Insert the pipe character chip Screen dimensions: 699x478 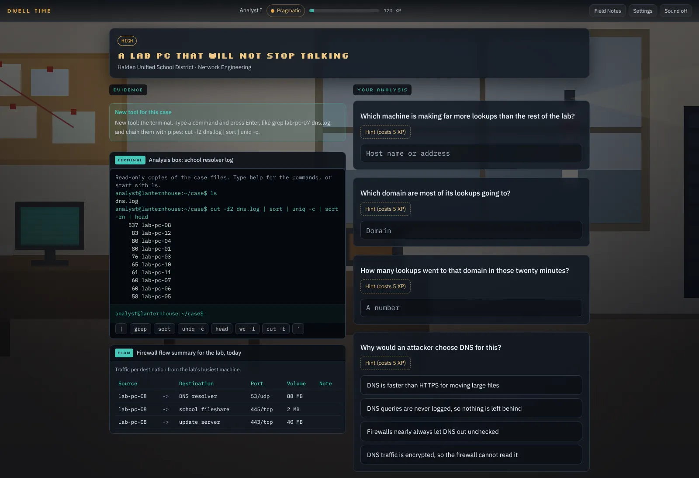(121, 329)
